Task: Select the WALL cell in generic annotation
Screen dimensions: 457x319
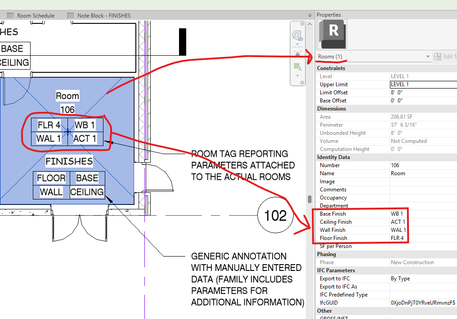Action: [51, 192]
